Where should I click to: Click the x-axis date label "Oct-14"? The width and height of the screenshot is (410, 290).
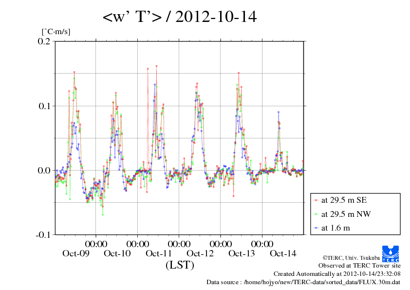click(283, 253)
